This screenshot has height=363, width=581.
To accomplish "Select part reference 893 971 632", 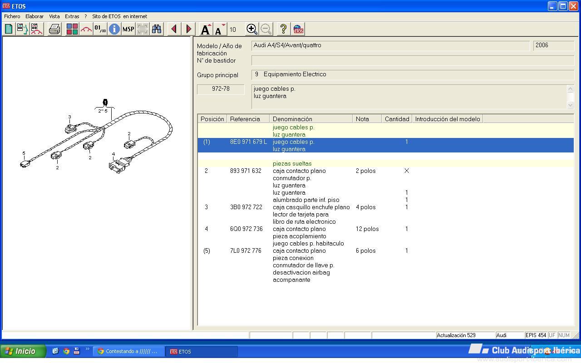I will click(246, 171).
